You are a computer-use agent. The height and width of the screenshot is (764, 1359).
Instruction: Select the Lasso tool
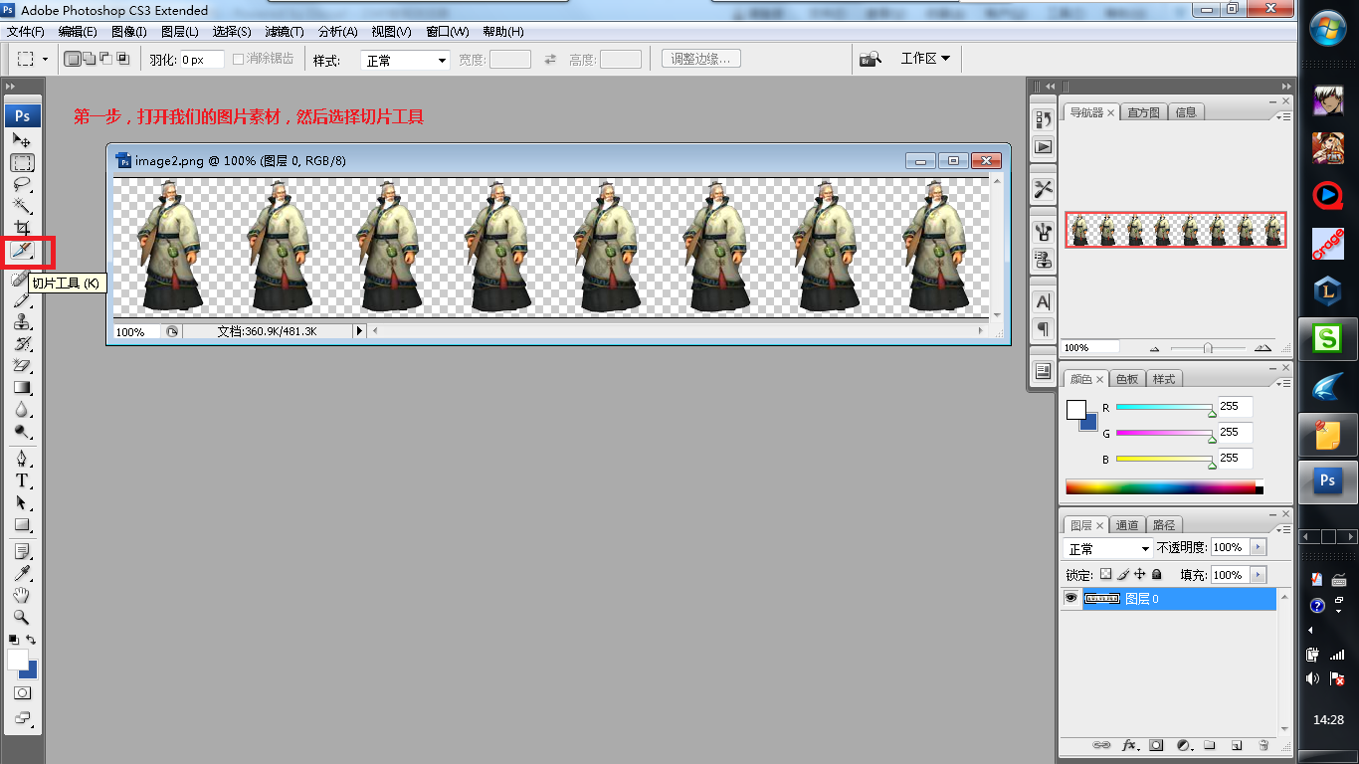click(22, 184)
